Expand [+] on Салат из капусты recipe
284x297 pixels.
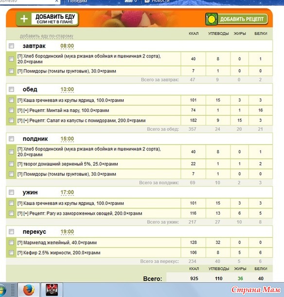(x=26, y=121)
